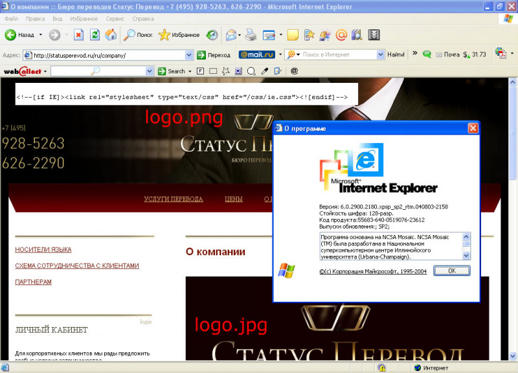Viewport: 518px width, 373px height.
Task: Click the mail.ru logo button
Action: pos(256,54)
